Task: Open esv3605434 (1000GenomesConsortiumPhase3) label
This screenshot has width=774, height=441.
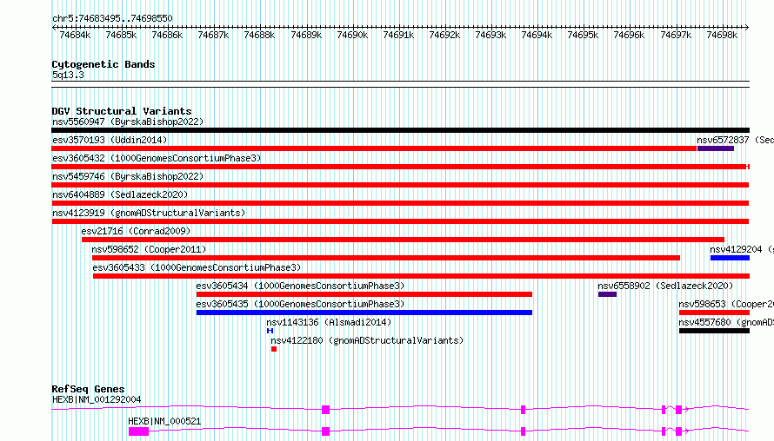Action: 300,286
